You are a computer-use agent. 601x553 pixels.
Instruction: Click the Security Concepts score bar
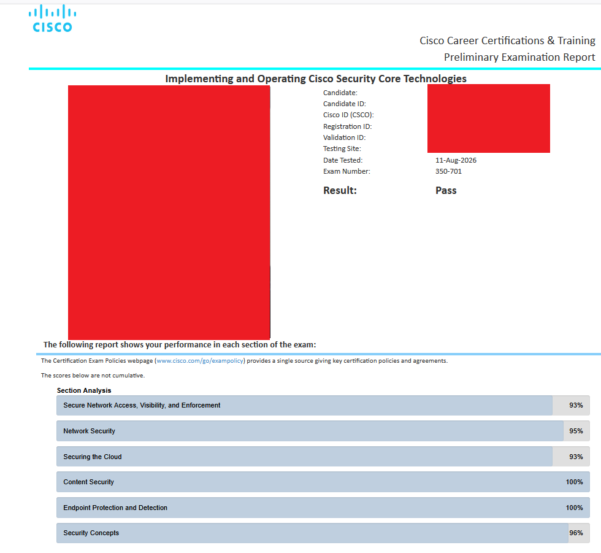(323, 533)
